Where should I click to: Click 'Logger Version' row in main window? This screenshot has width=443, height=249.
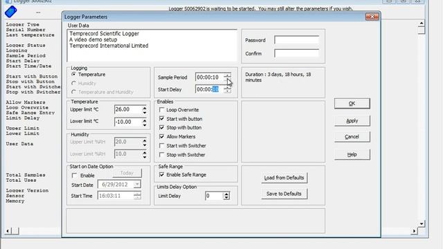[27, 191]
